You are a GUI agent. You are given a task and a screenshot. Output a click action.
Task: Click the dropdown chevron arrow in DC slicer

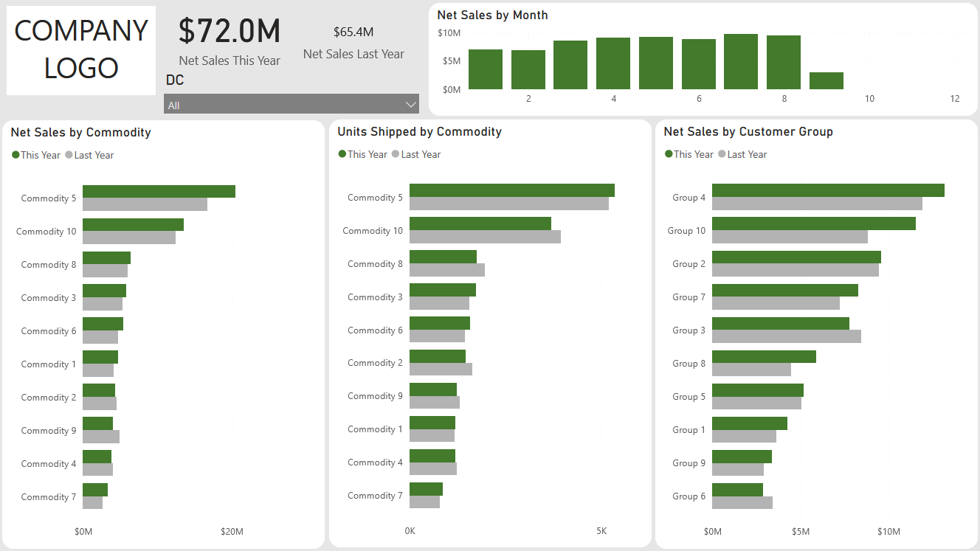411,105
